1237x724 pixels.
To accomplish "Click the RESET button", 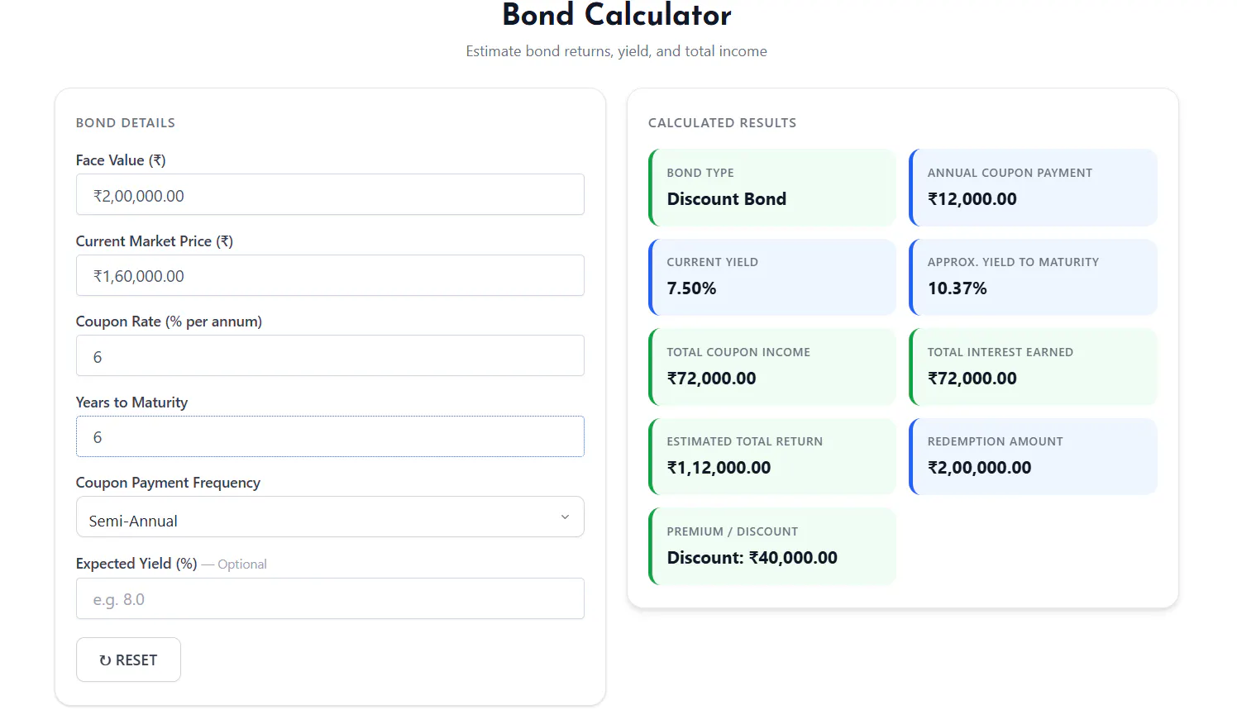I will click(x=128, y=660).
